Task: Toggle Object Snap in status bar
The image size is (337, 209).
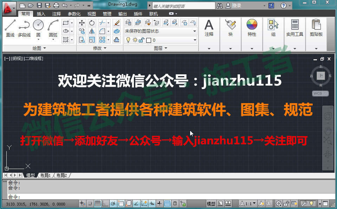Action: (121, 203)
